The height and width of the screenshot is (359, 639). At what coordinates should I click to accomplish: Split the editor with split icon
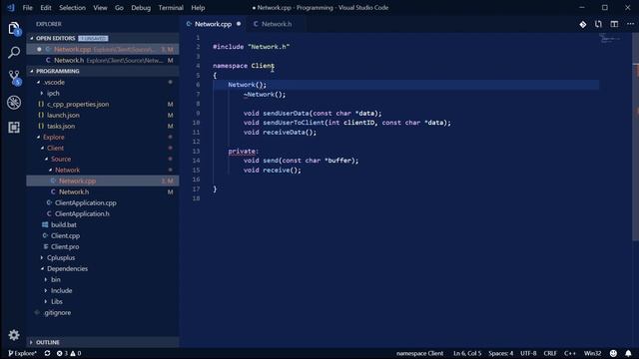tap(614, 24)
